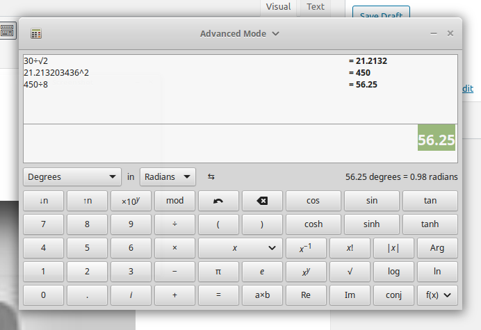Click the square root button
Viewport: 481px width, 330px height.
click(x=350, y=271)
